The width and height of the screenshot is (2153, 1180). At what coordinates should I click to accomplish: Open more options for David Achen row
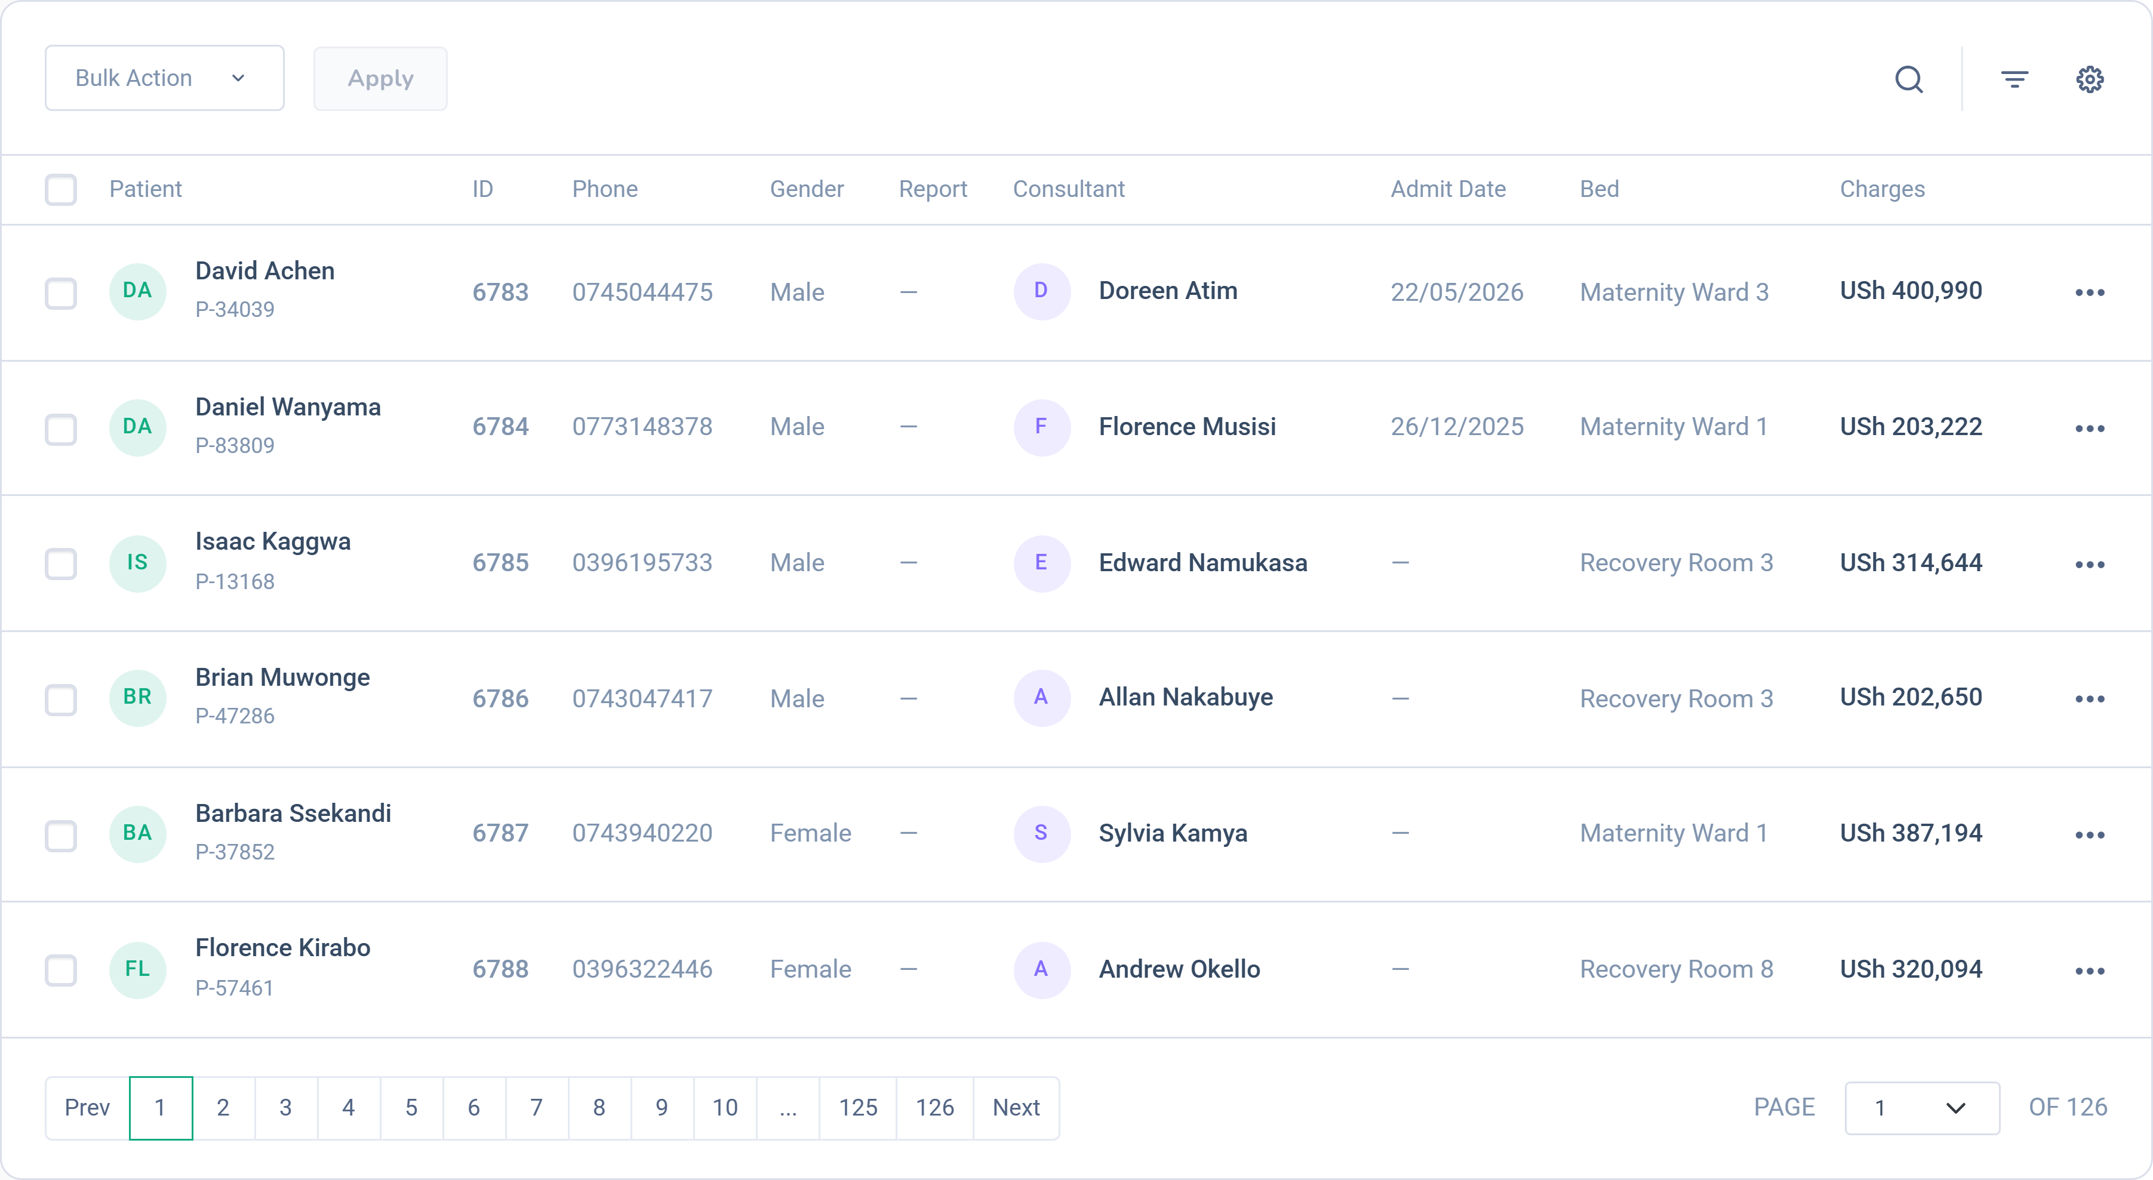point(2090,292)
